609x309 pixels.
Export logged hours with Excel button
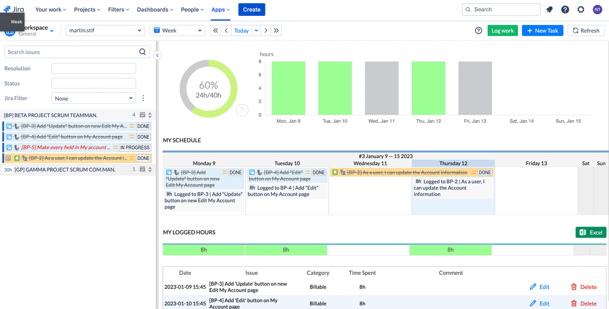tap(591, 232)
